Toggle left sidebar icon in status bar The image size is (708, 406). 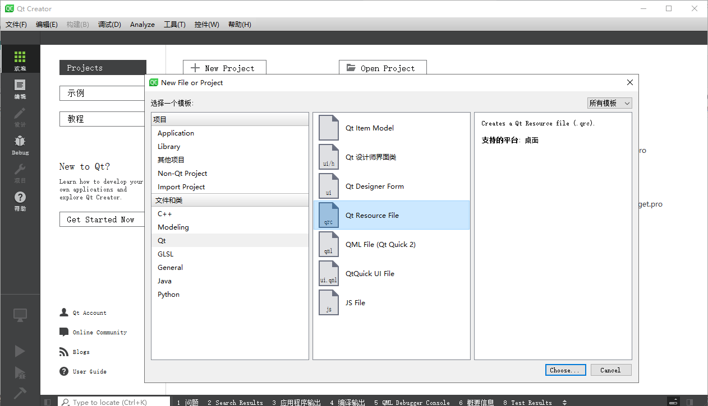coord(48,402)
